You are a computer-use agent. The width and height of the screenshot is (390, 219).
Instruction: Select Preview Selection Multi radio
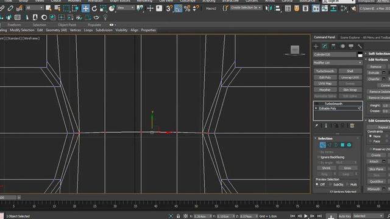[347, 184]
